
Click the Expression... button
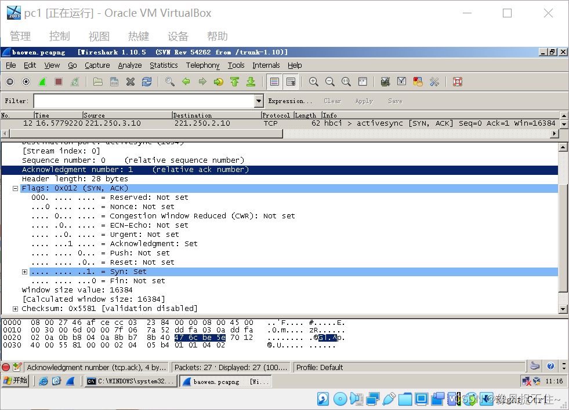290,101
